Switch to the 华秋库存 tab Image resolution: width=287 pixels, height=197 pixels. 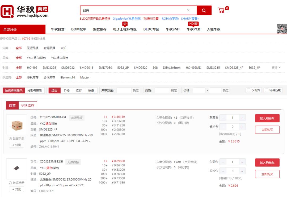point(28,106)
